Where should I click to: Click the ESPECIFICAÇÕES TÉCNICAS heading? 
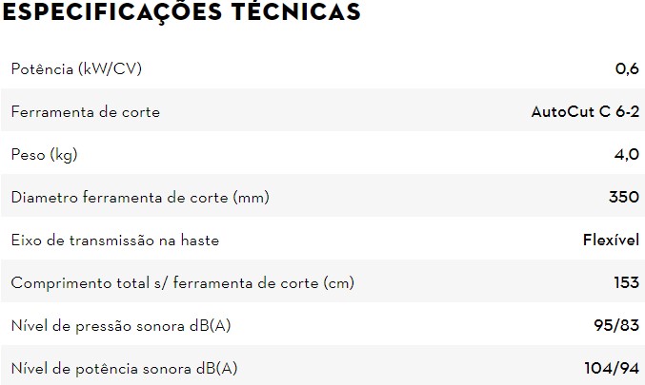click(181, 11)
